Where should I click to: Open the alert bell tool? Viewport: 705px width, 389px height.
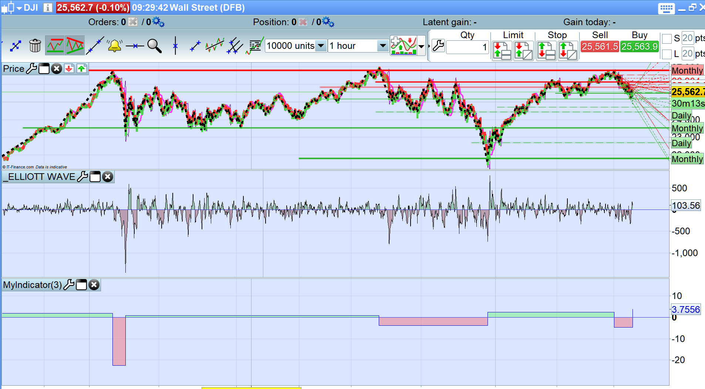[115, 46]
